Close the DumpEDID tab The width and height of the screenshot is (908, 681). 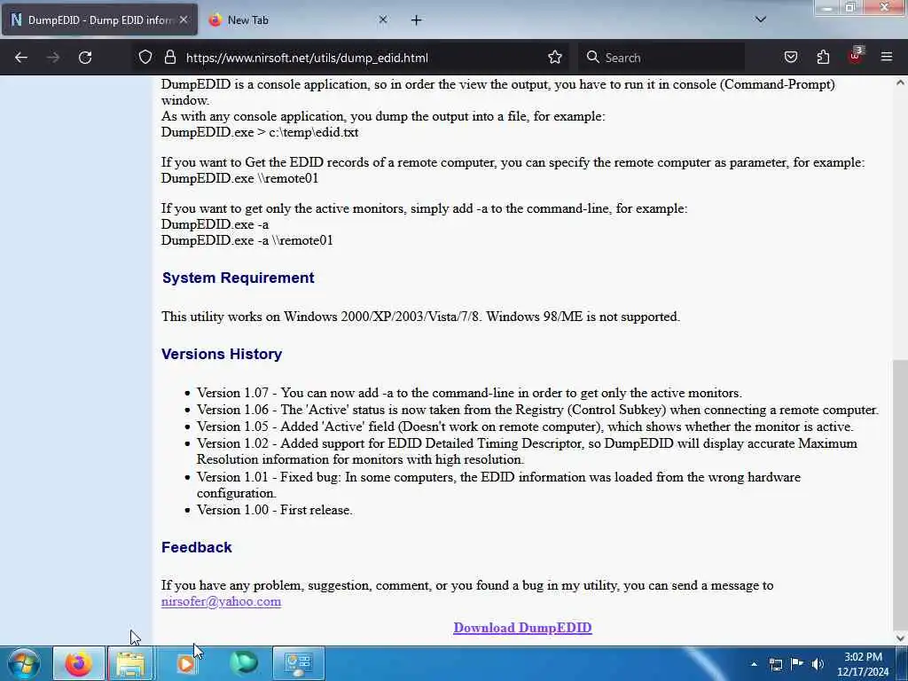(x=184, y=20)
